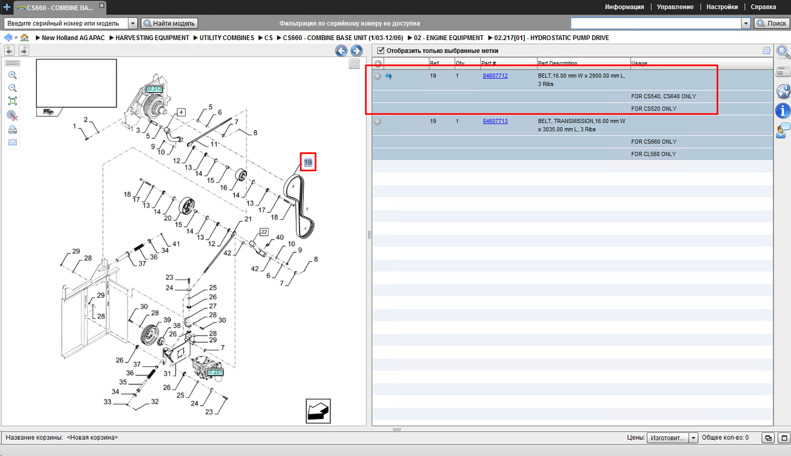Print the diagram
Viewport: 791px width, 456px height.
(x=12, y=130)
